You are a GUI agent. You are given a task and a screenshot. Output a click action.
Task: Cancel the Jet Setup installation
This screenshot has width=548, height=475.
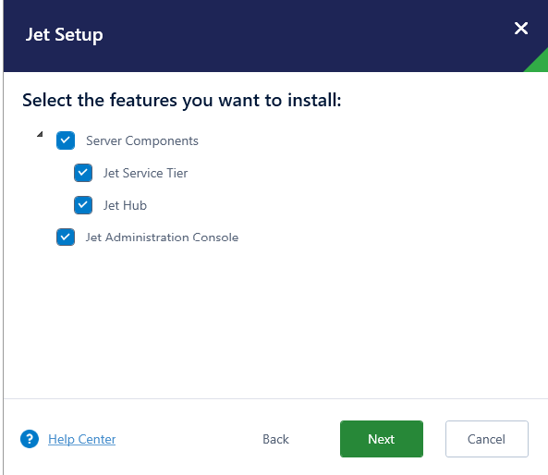pyautogui.click(x=486, y=439)
